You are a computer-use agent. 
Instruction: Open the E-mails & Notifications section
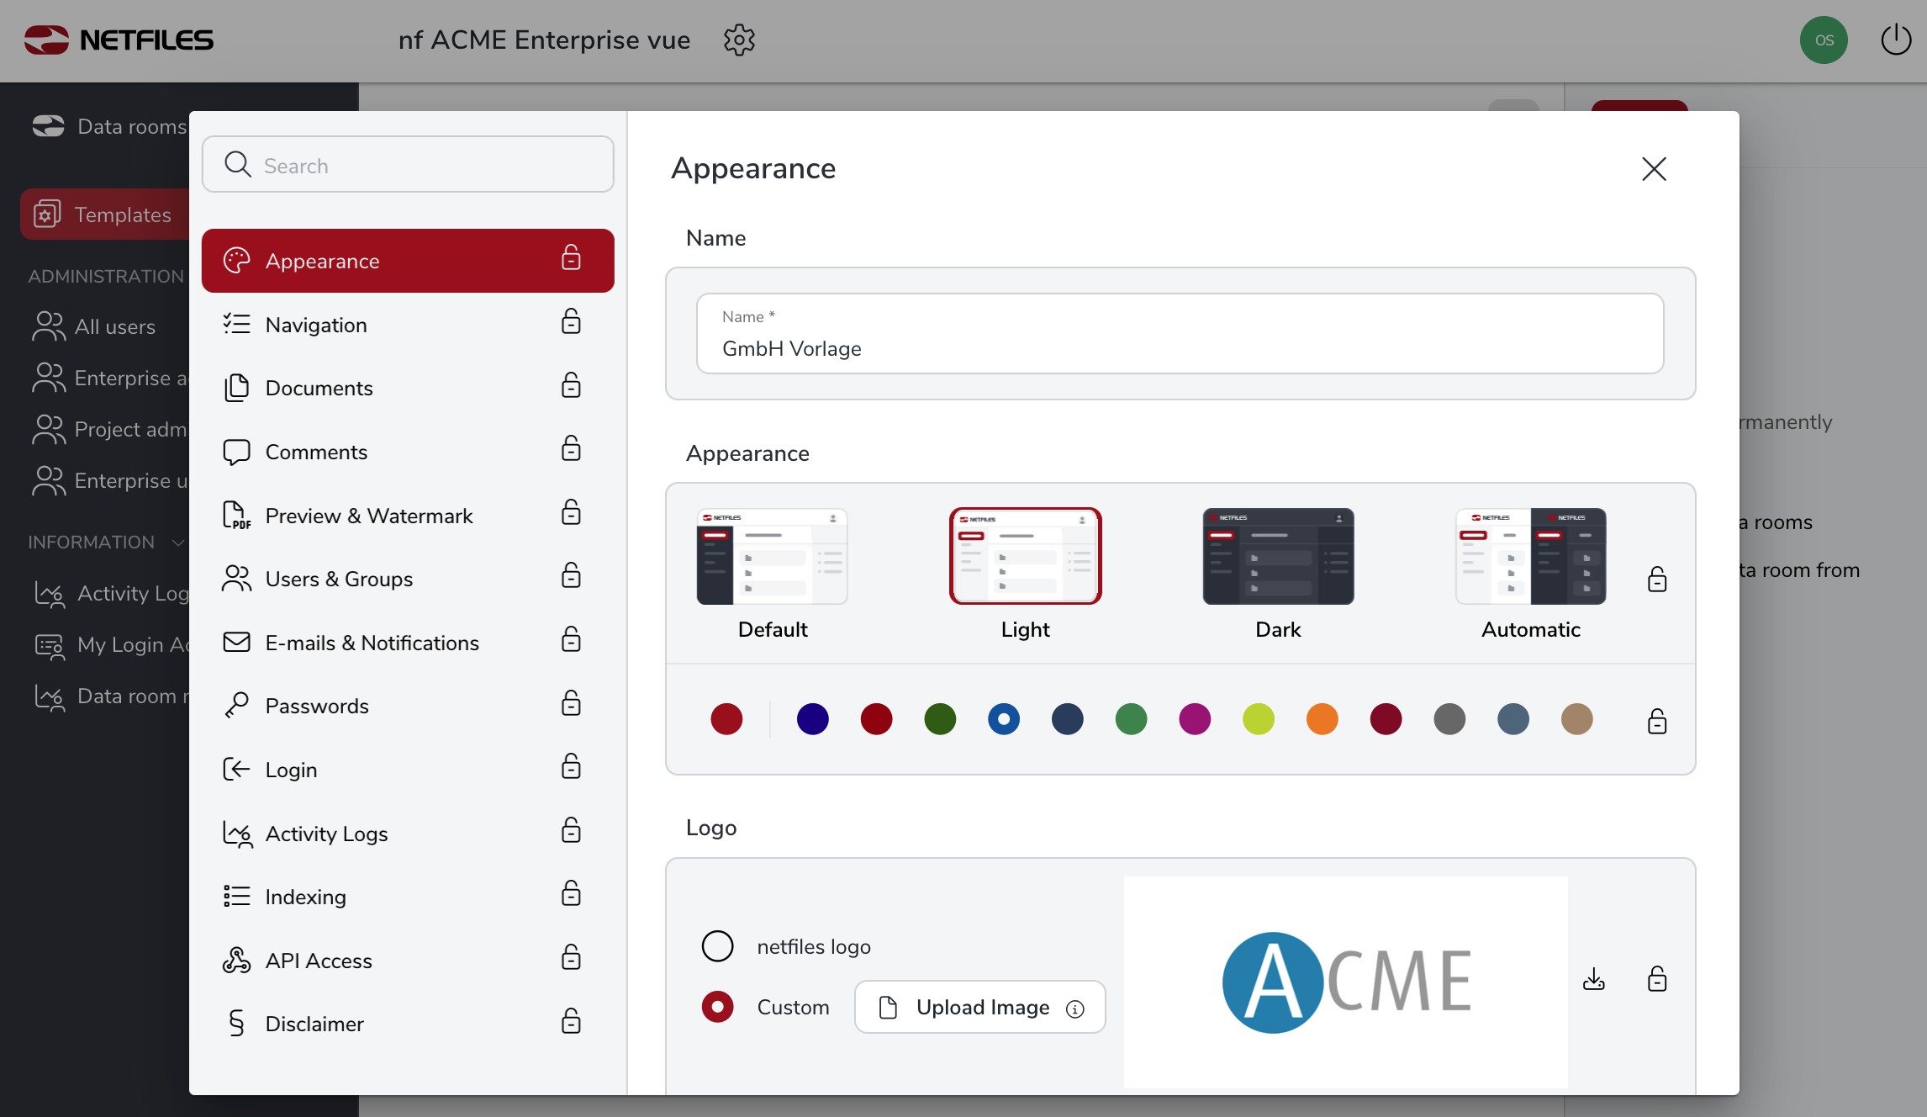[x=372, y=643]
